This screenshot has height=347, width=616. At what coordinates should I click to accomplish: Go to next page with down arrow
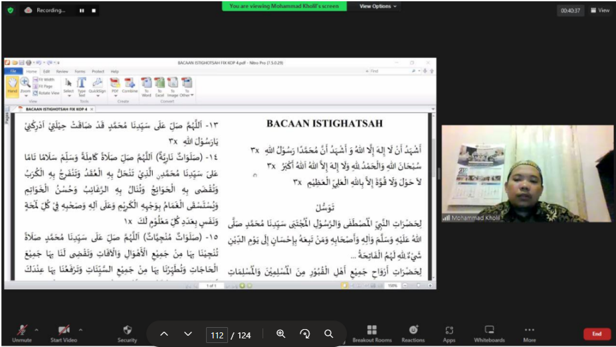[188, 334]
